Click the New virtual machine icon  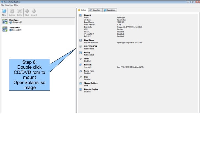(4, 11)
